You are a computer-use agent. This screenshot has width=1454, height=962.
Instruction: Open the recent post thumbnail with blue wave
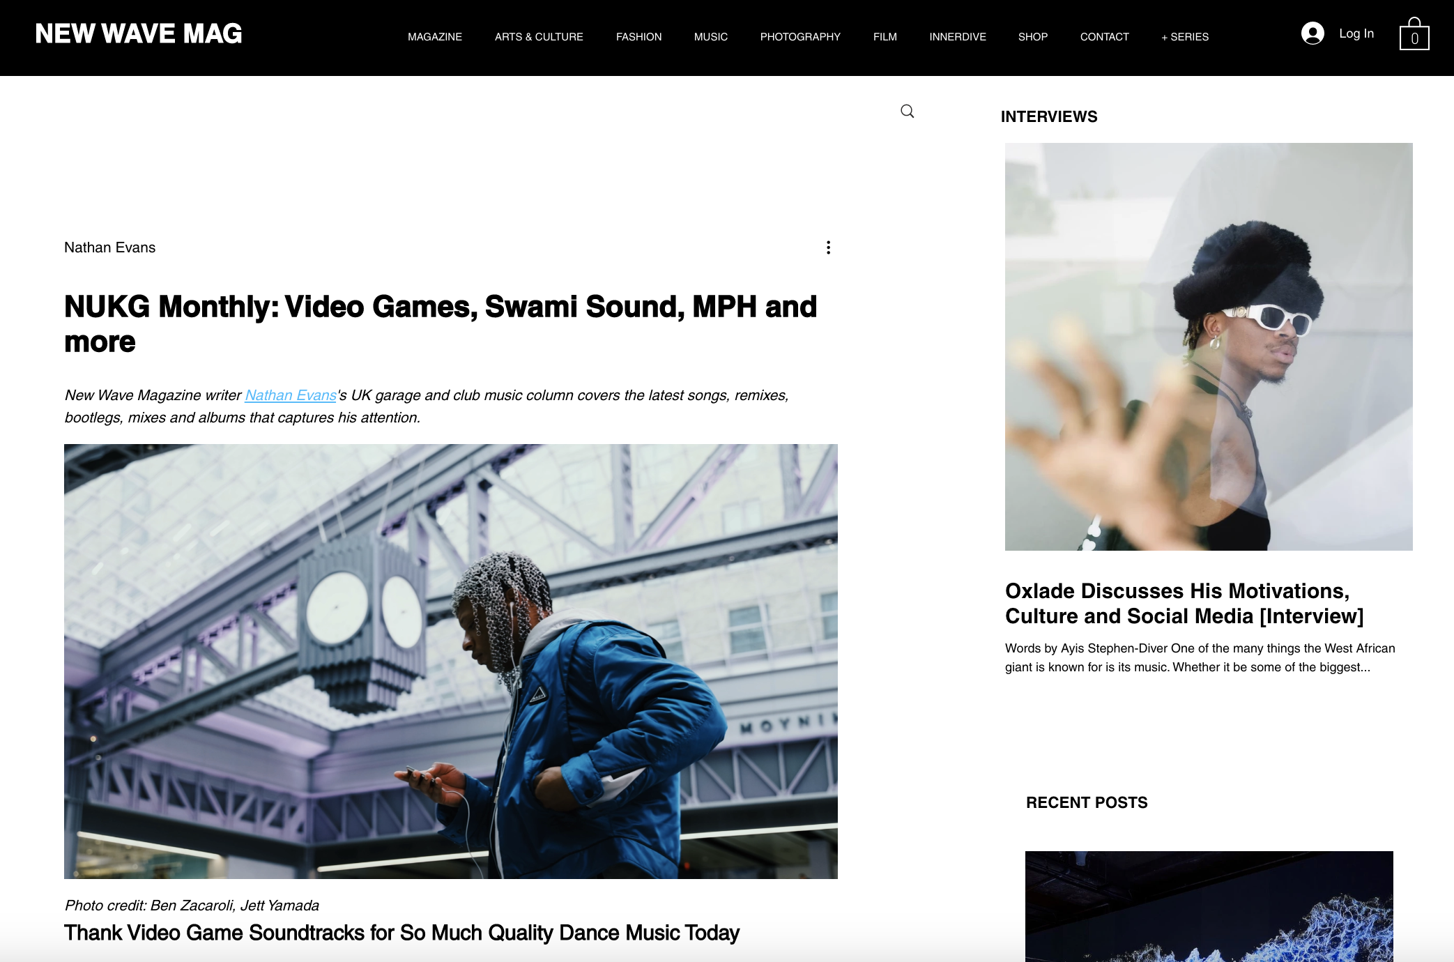[x=1209, y=906]
